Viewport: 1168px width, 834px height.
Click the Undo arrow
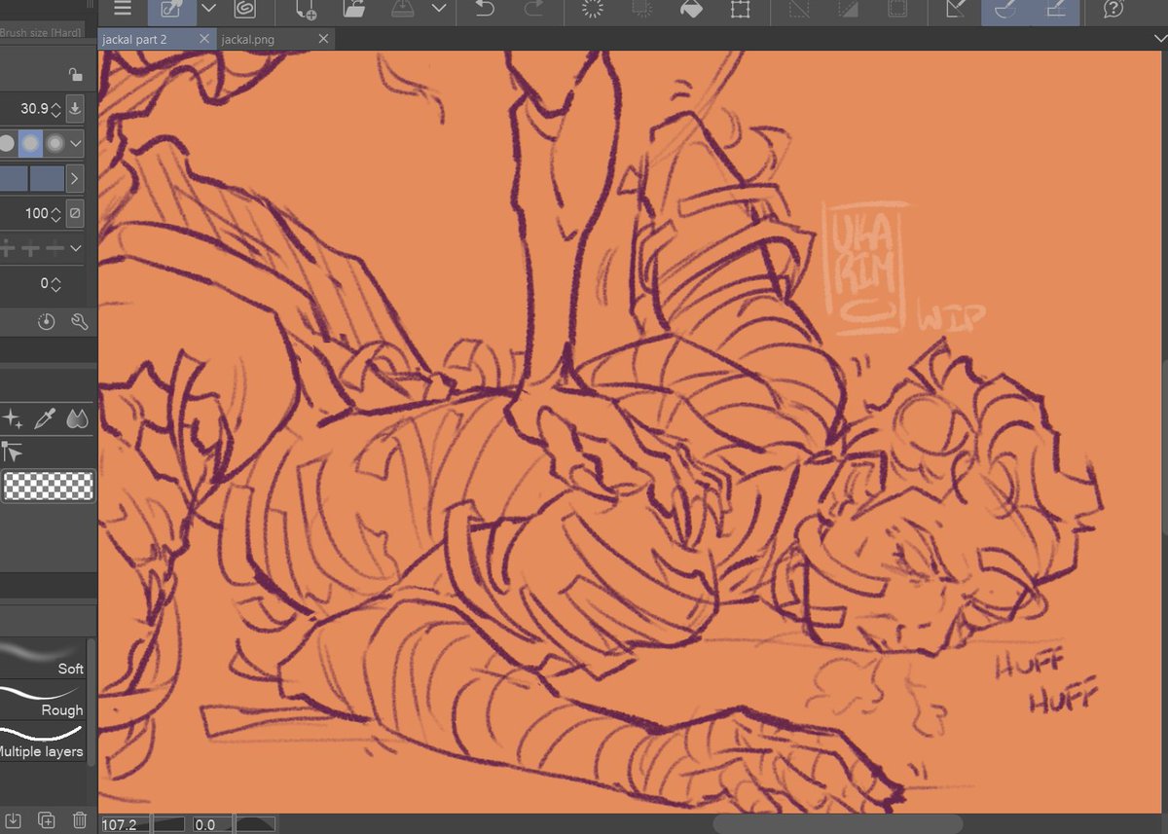point(484,10)
